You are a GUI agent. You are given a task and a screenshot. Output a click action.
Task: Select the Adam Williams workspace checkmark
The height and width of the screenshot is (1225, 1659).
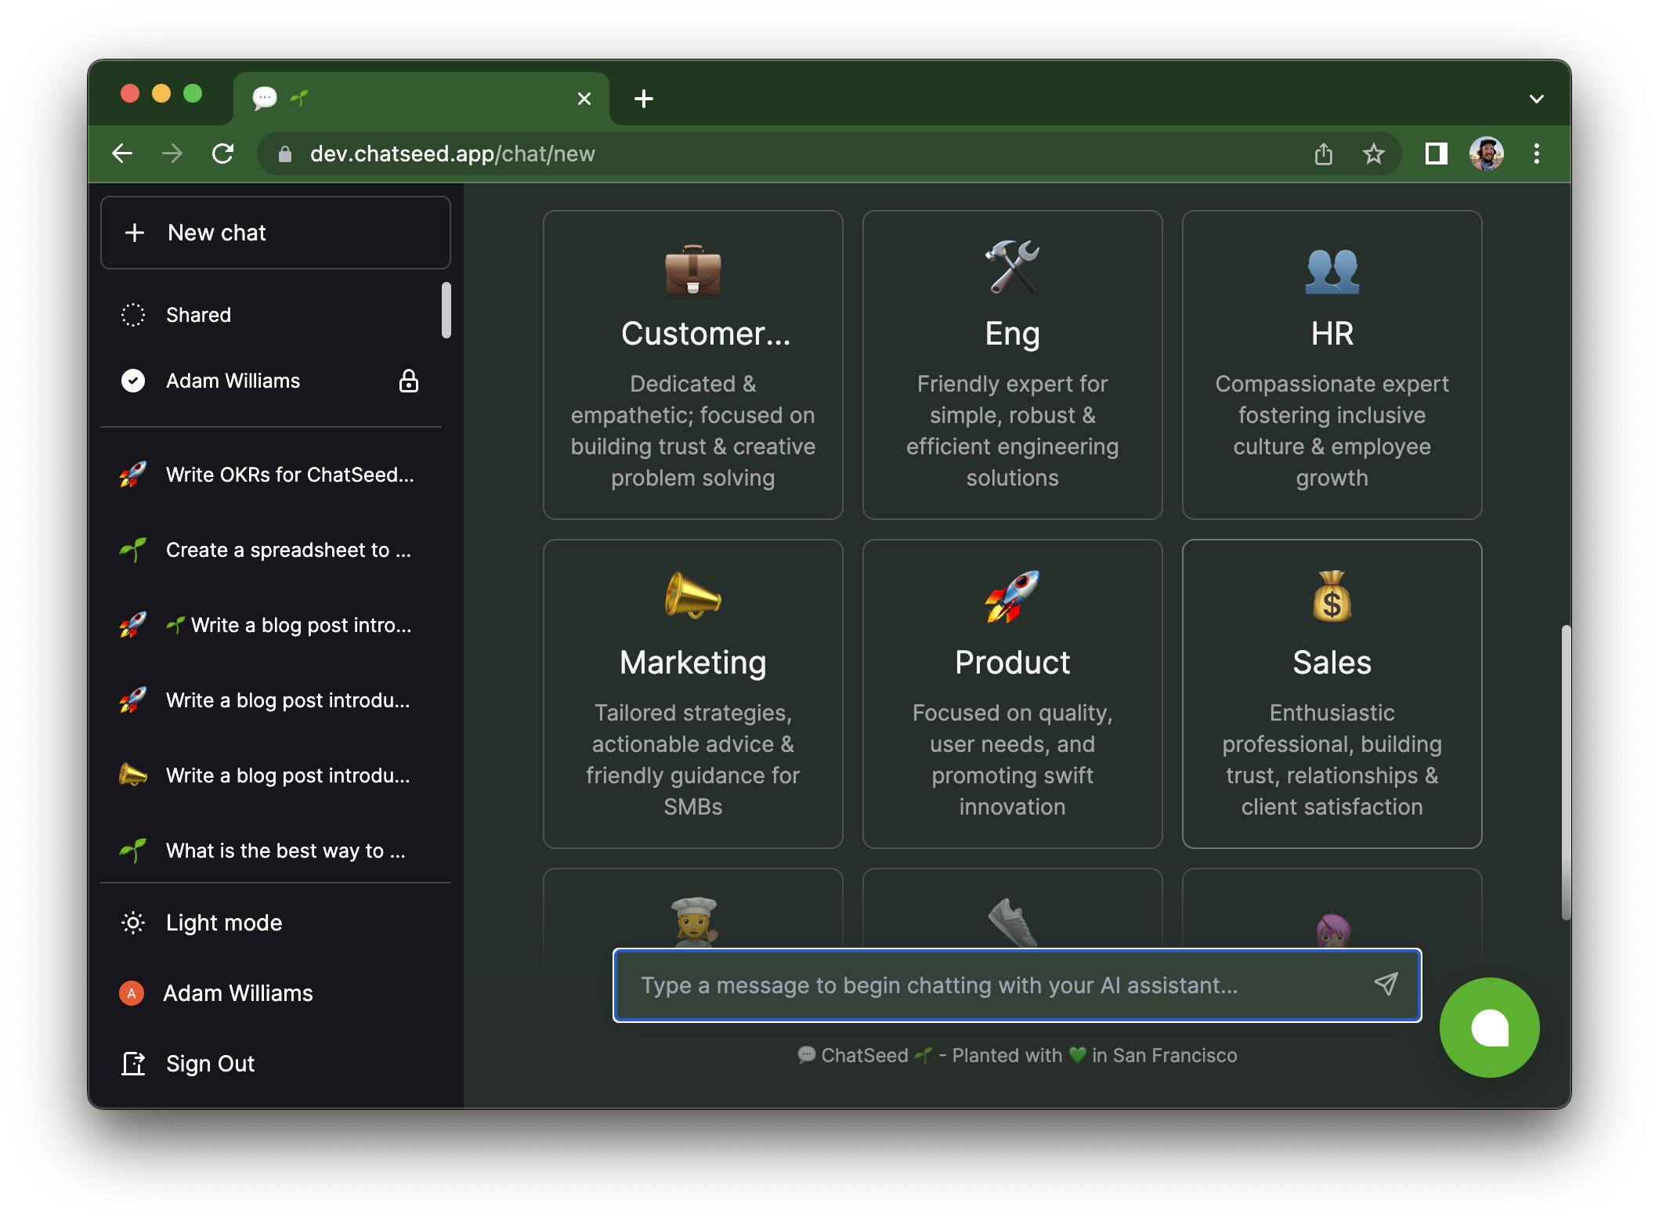pyautogui.click(x=133, y=381)
